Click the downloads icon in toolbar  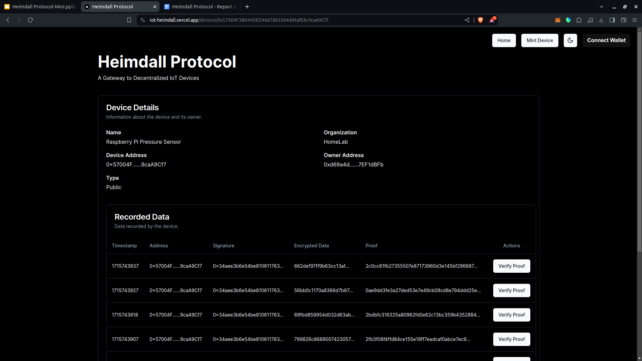click(x=601, y=20)
